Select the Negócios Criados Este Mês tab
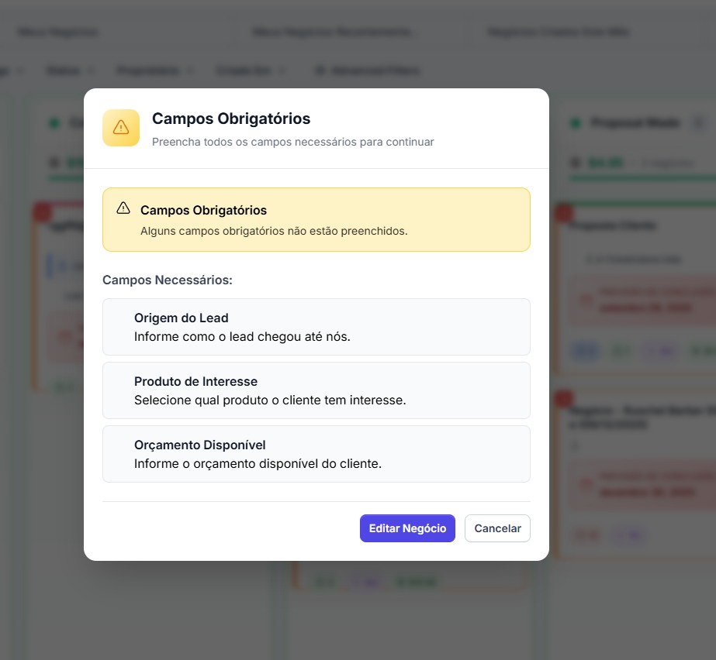 [x=559, y=33]
